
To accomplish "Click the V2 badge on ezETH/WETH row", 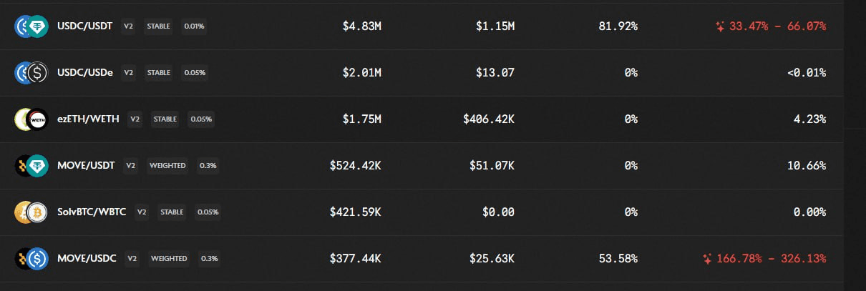I will (135, 119).
